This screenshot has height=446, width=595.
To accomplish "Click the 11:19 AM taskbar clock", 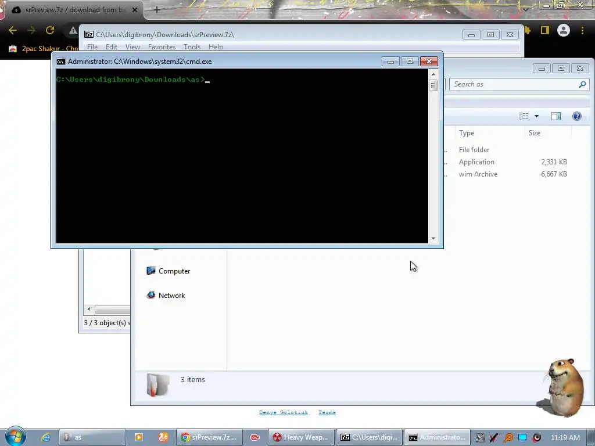I will (565, 438).
